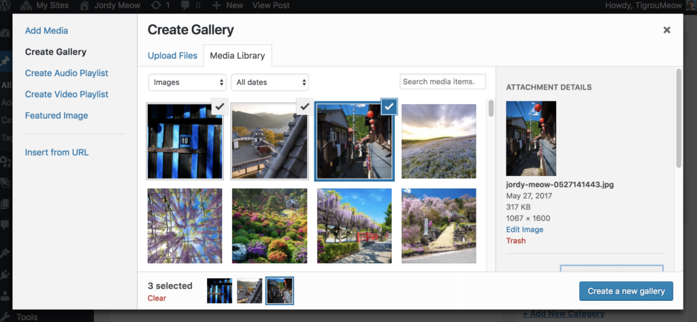Open Edit Image link in attachment details
The image size is (697, 322).
pyautogui.click(x=524, y=230)
